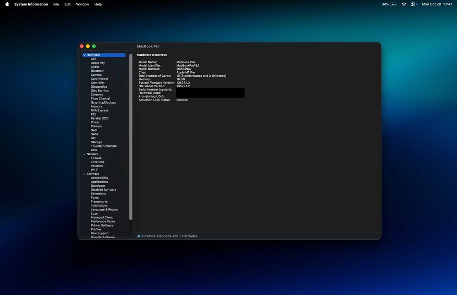Select Developer in the sidebar
Image resolution: width=457 pixels, height=295 pixels.
coord(98,186)
